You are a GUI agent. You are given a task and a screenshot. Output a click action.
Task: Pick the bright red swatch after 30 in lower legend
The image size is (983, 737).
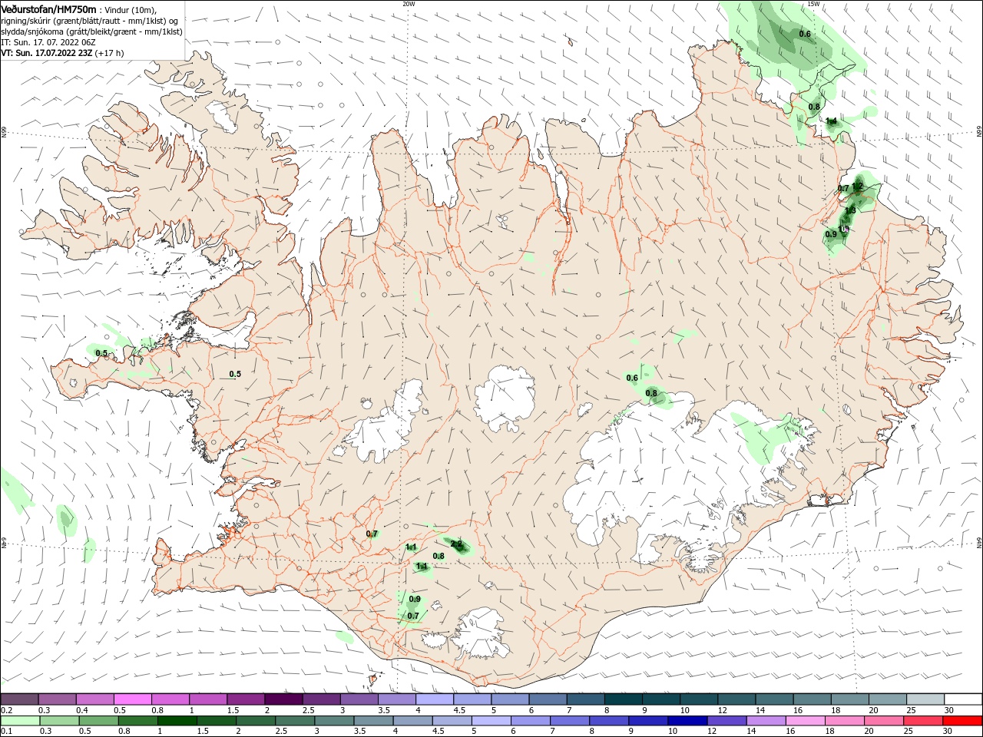(962, 721)
